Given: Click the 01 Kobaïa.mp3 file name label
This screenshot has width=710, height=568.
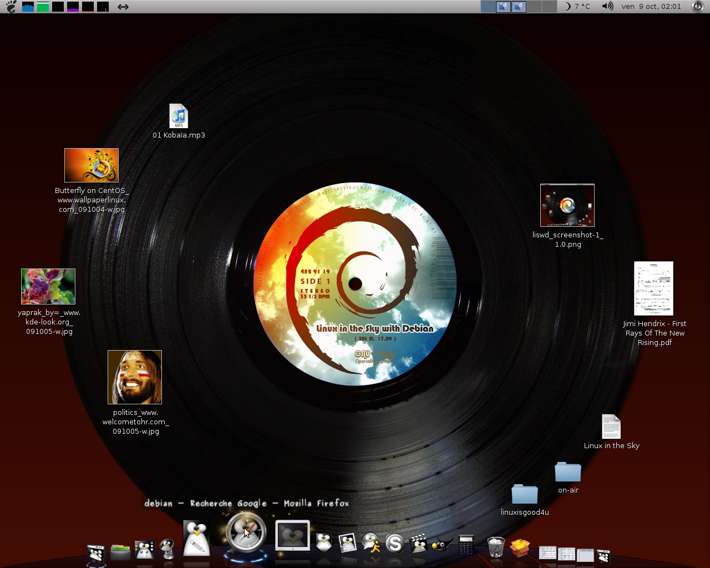Looking at the screenshot, I should [x=179, y=135].
